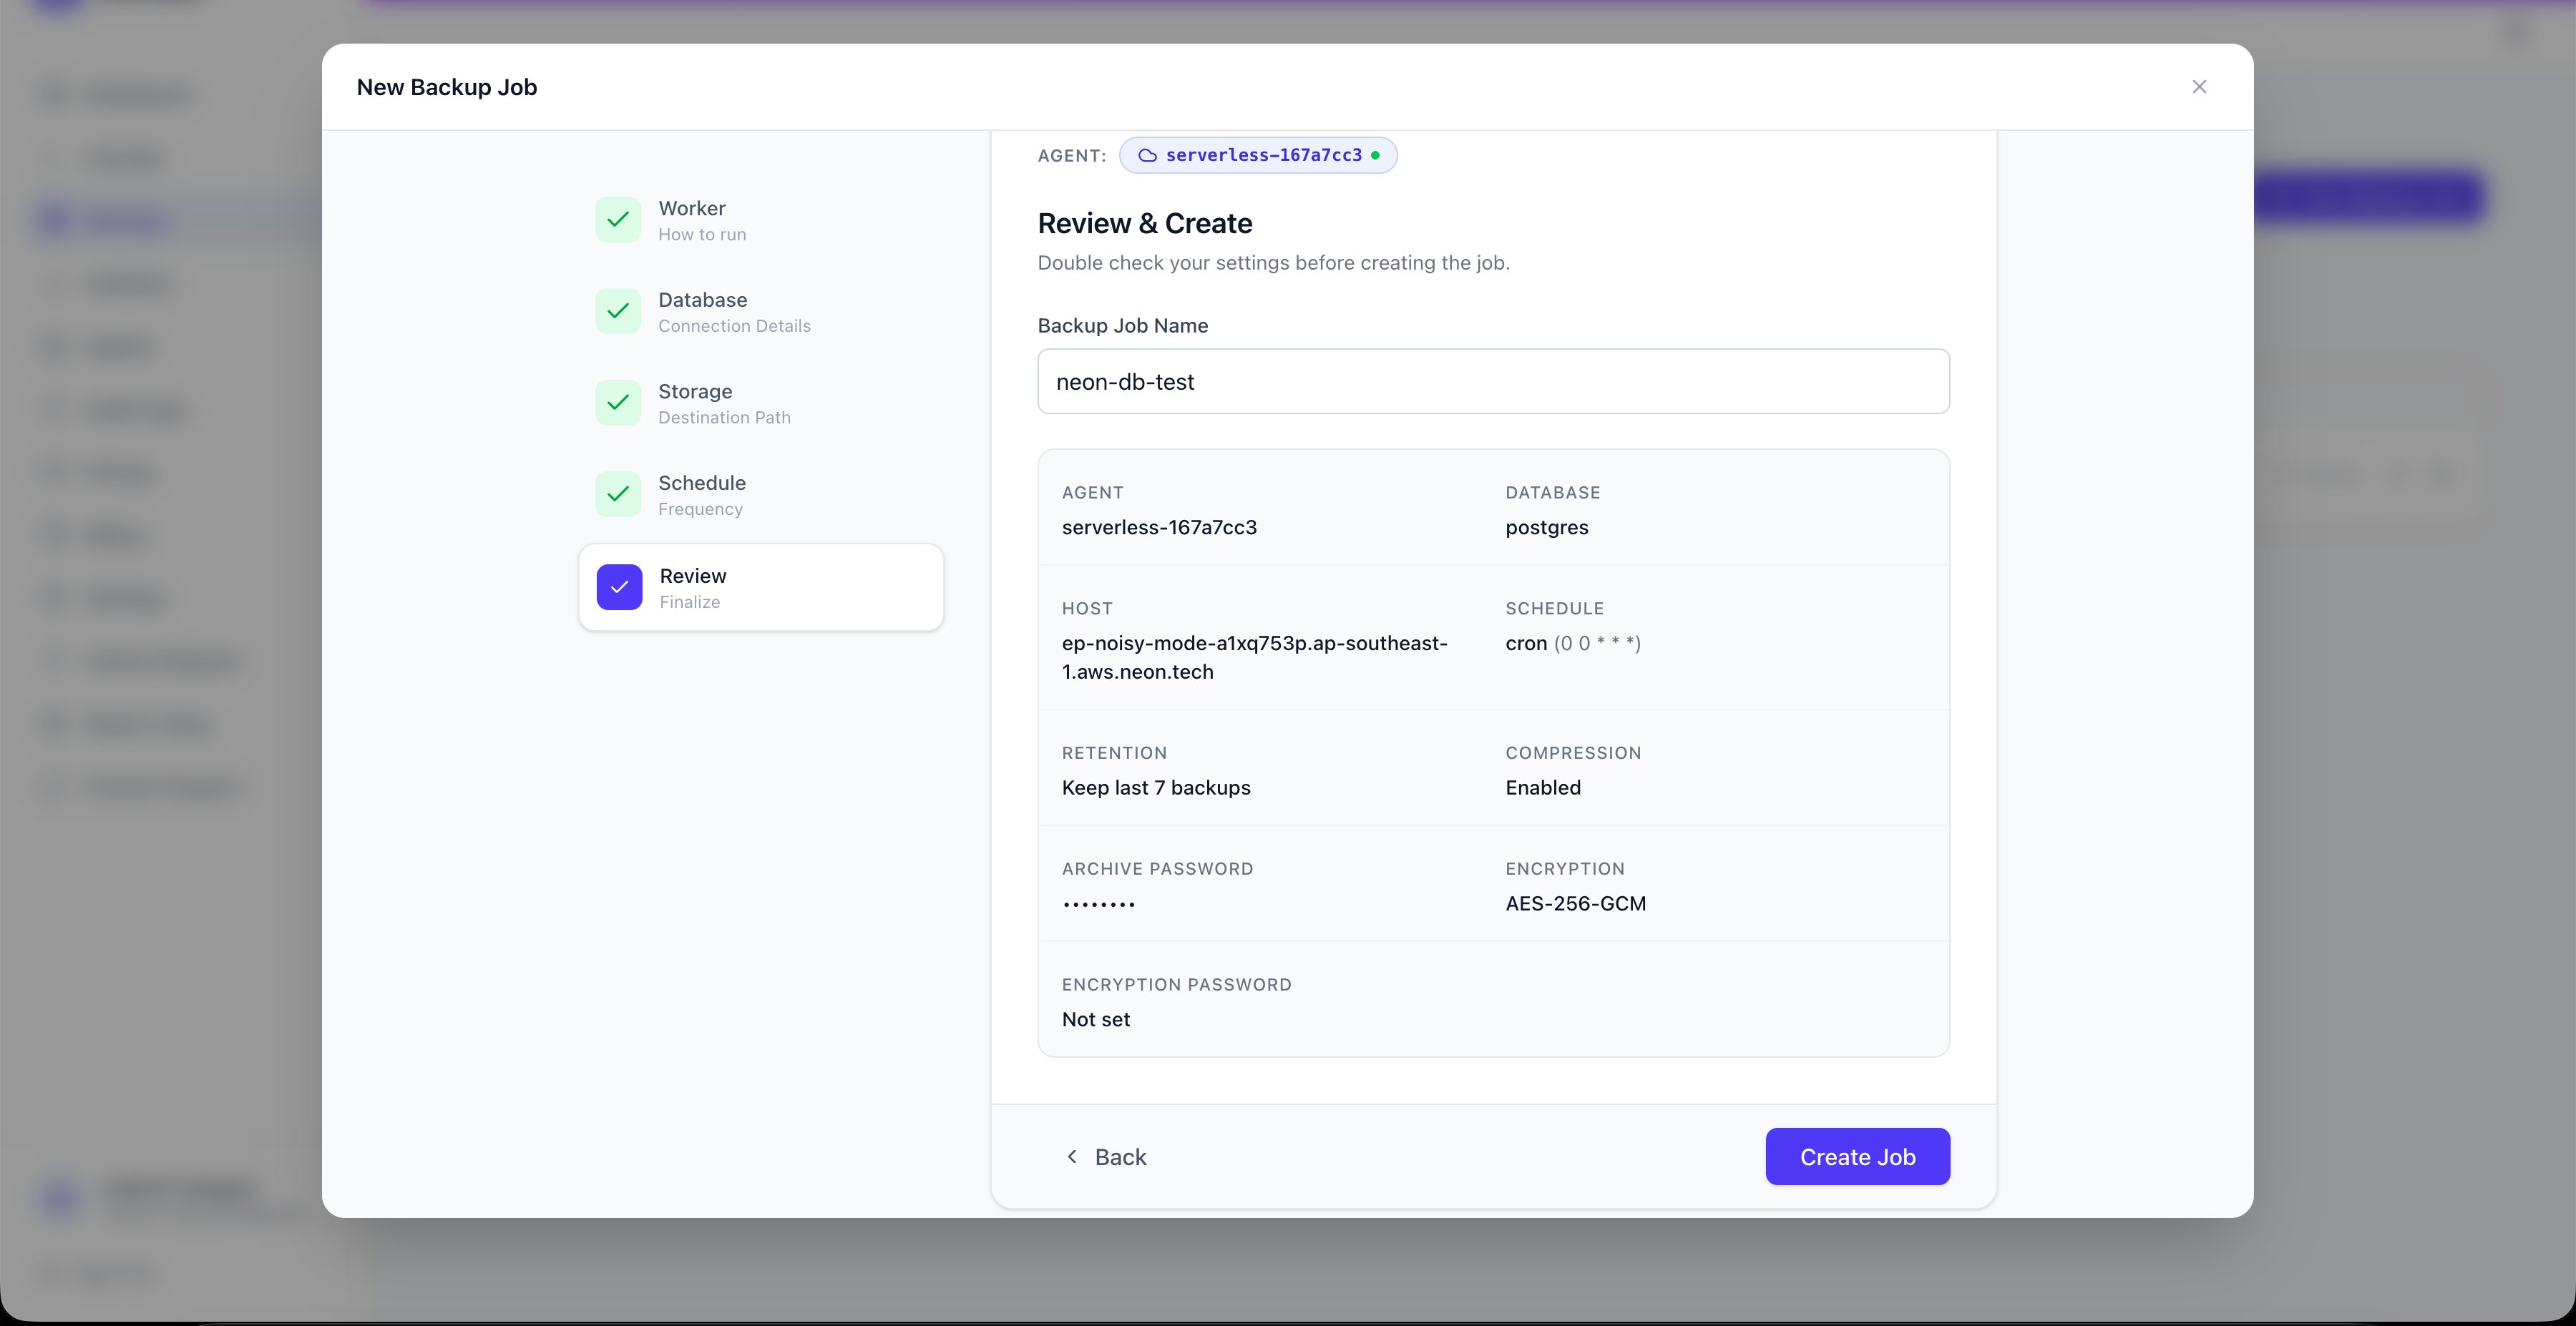Edit the Backup Job Name field
Image resolution: width=2576 pixels, height=1326 pixels.
pos(1493,380)
